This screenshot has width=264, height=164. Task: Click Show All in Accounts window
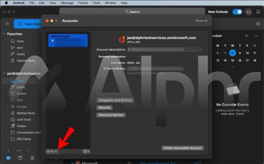coord(201,21)
